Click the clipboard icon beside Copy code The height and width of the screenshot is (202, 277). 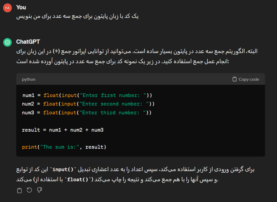pos(235,79)
